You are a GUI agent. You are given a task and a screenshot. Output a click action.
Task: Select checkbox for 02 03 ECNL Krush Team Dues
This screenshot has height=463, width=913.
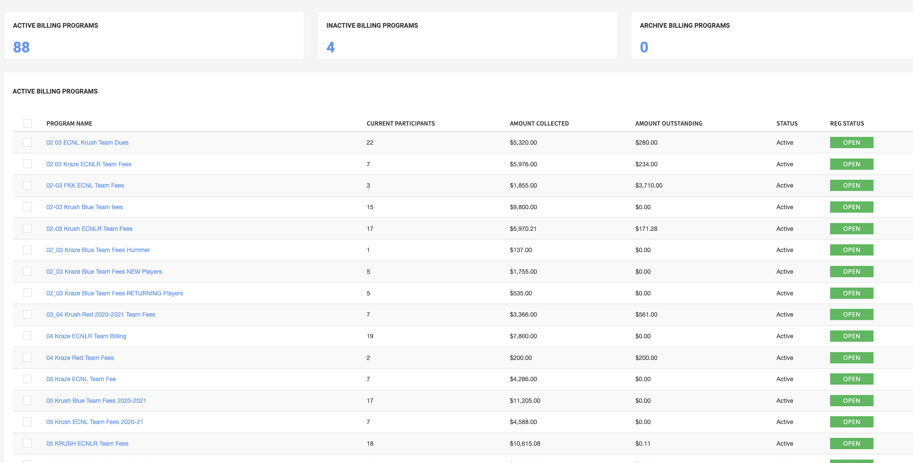[x=27, y=142]
